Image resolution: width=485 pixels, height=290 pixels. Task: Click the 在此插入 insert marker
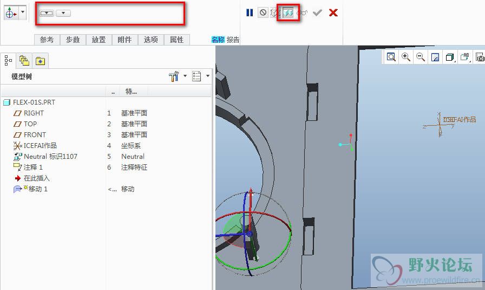tap(36, 178)
